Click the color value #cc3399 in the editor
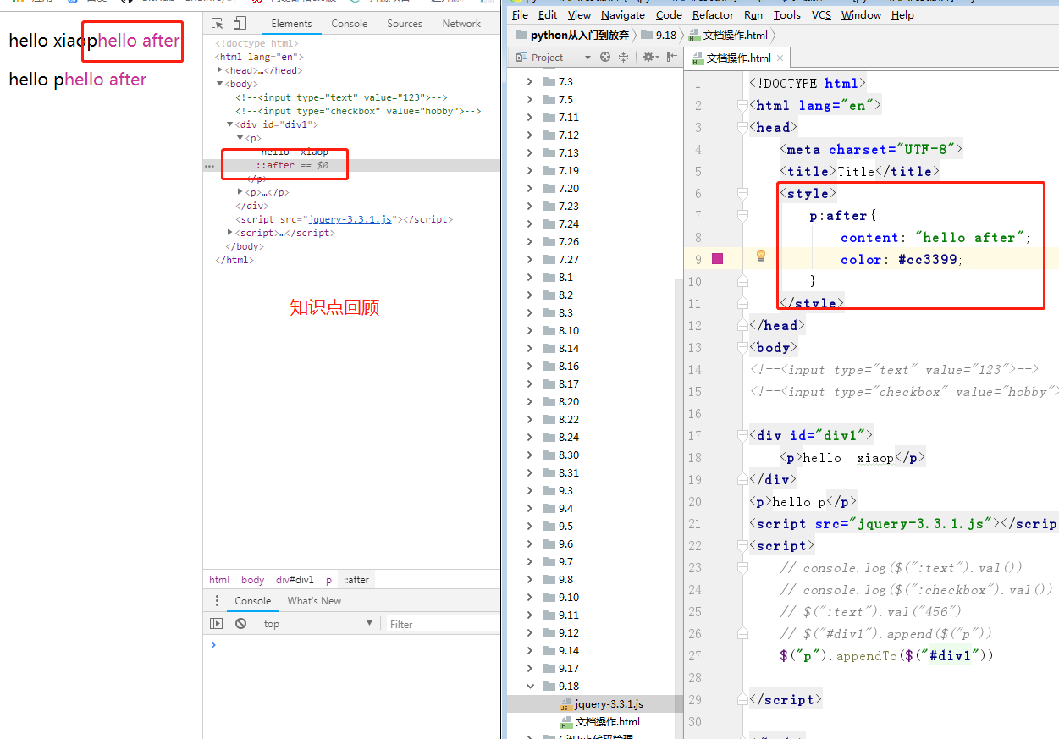Screen dimensions: 1059x739 (929, 260)
